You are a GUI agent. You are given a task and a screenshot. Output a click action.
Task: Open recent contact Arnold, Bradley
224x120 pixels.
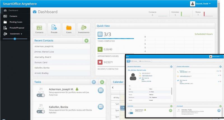coord(62,73)
